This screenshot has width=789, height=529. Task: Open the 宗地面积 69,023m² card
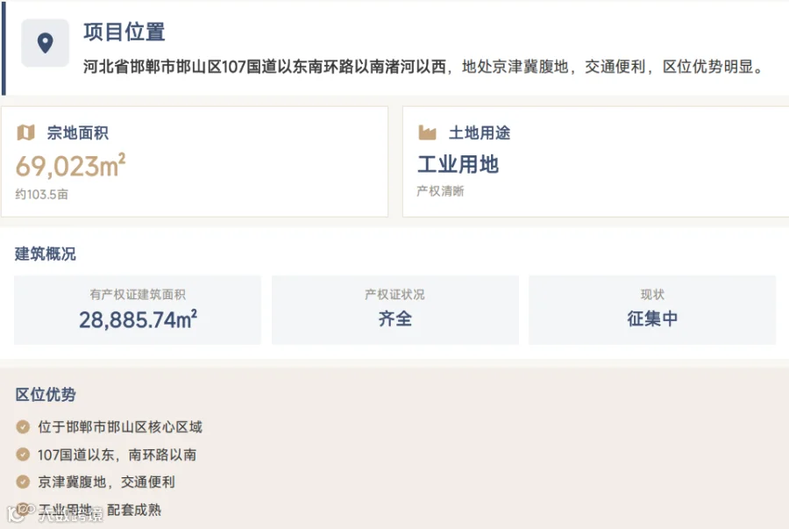point(195,161)
